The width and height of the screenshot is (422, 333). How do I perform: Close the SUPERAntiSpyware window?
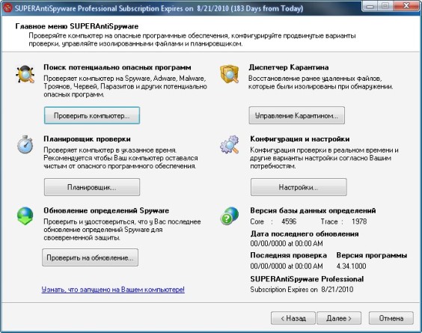[406, 6]
